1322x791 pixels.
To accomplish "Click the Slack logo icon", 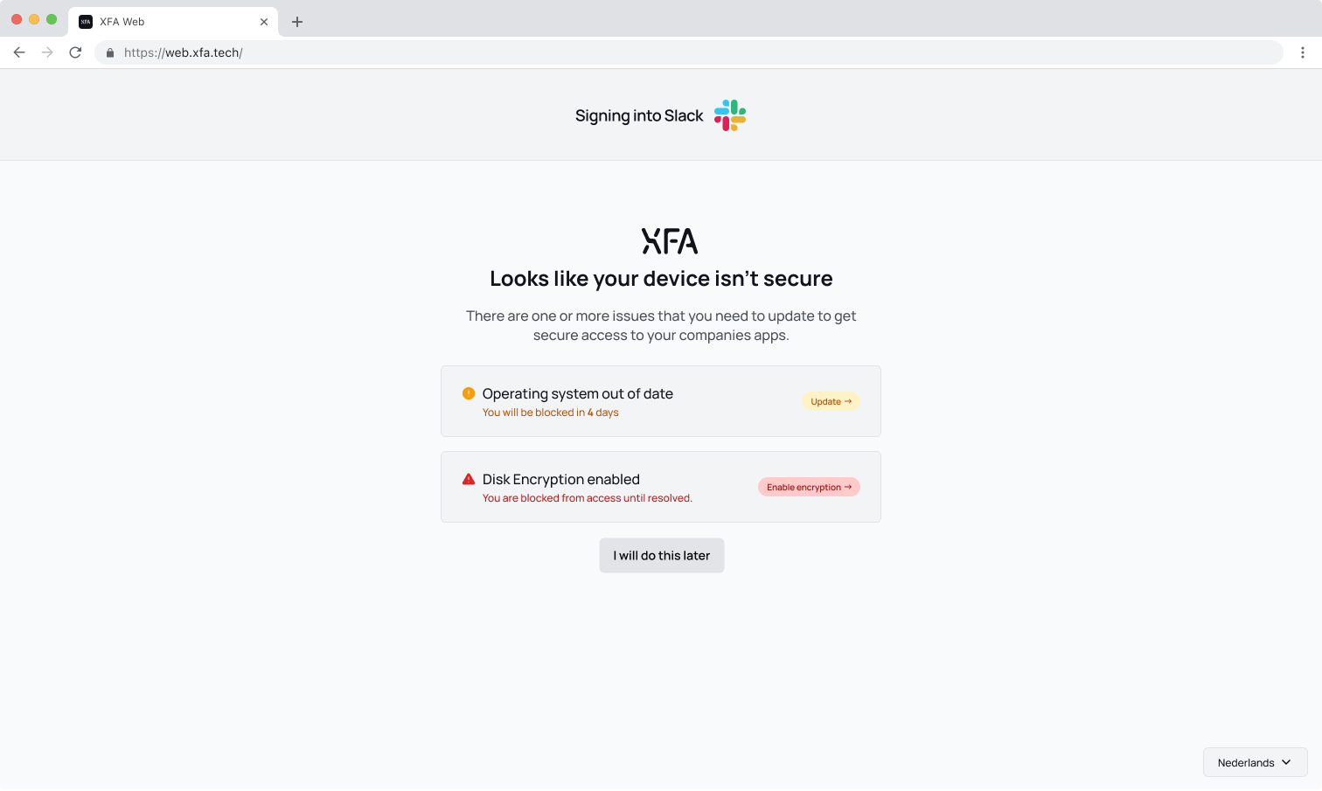I will point(730,115).
